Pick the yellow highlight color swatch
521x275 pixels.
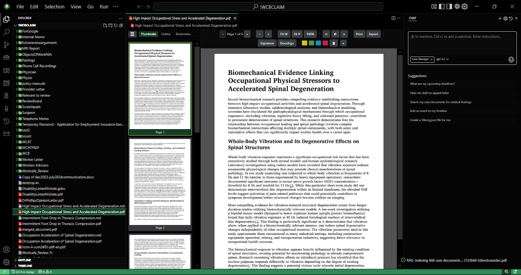[304, 43]
